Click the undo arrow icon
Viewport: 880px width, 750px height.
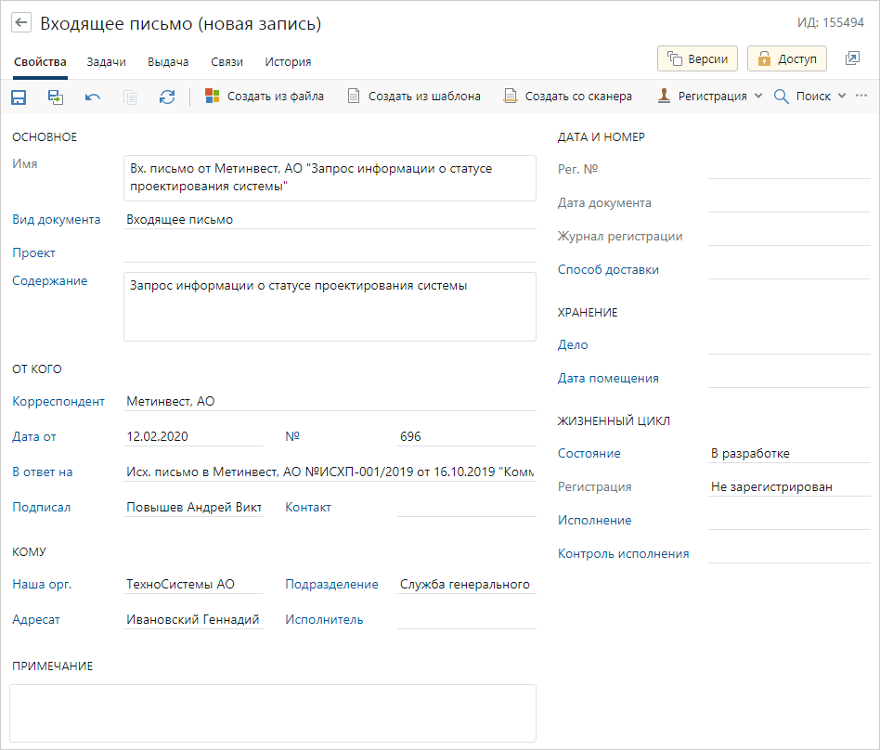point(93,97)
